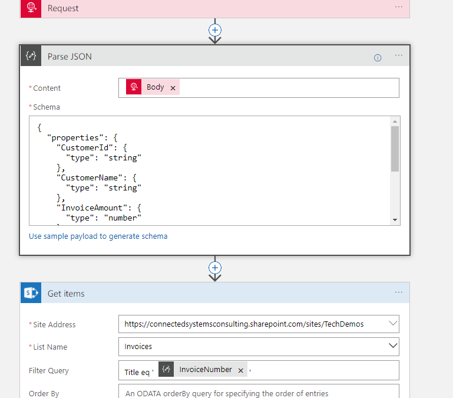Click the "InvoiceAmount" line in the schema
The height and width of the screenshot is (398, 453).
[x=99, y=208]
